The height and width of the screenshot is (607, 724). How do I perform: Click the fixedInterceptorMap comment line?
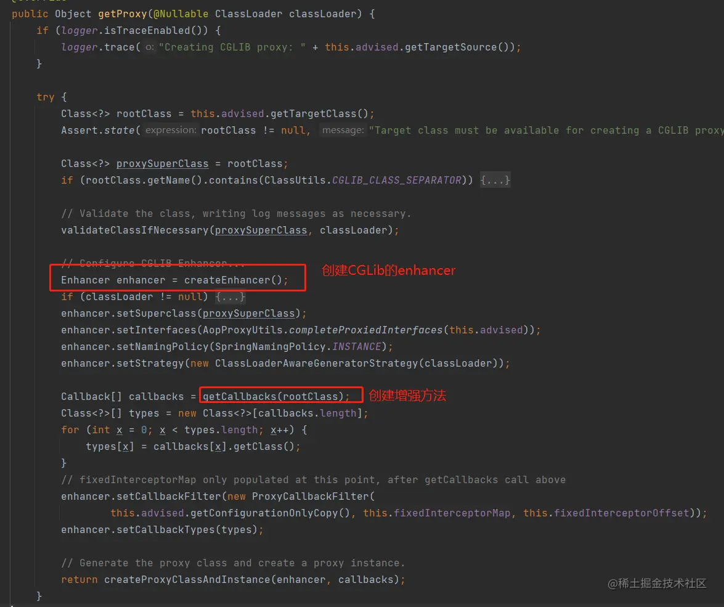[314, 479]
